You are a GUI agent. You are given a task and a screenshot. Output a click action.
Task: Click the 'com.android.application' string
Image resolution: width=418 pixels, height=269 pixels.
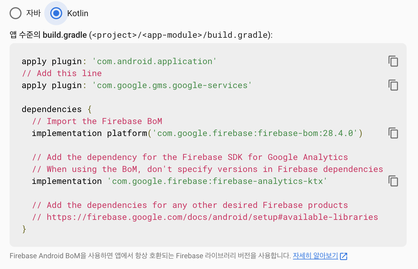[154, 61]
